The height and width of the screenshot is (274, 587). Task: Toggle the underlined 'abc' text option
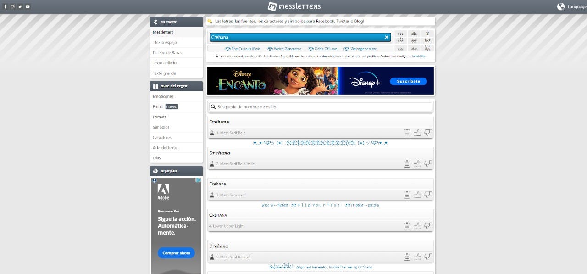click(x=400, y=48)
